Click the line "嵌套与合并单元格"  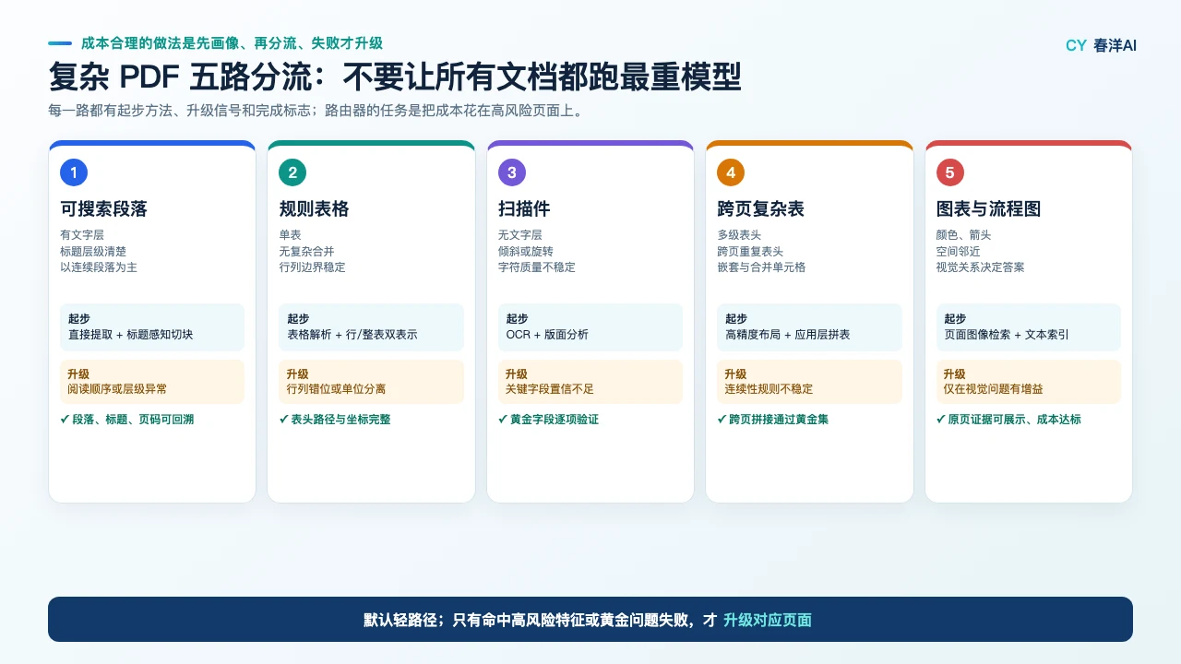761,267
